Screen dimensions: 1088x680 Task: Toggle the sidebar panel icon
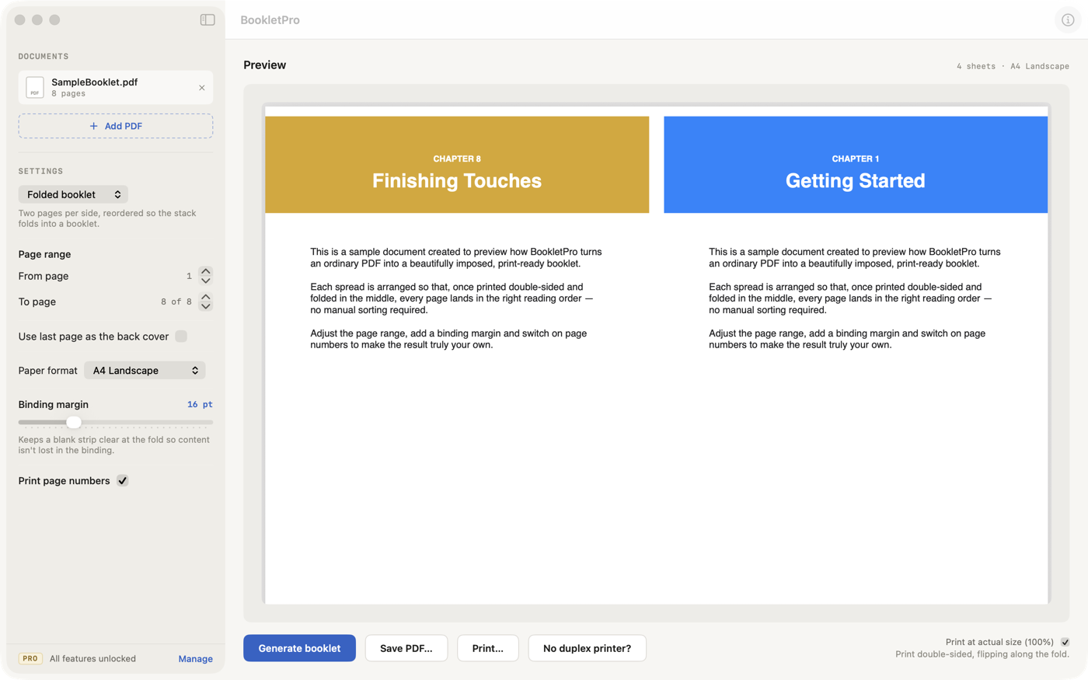tap(207, 19)
